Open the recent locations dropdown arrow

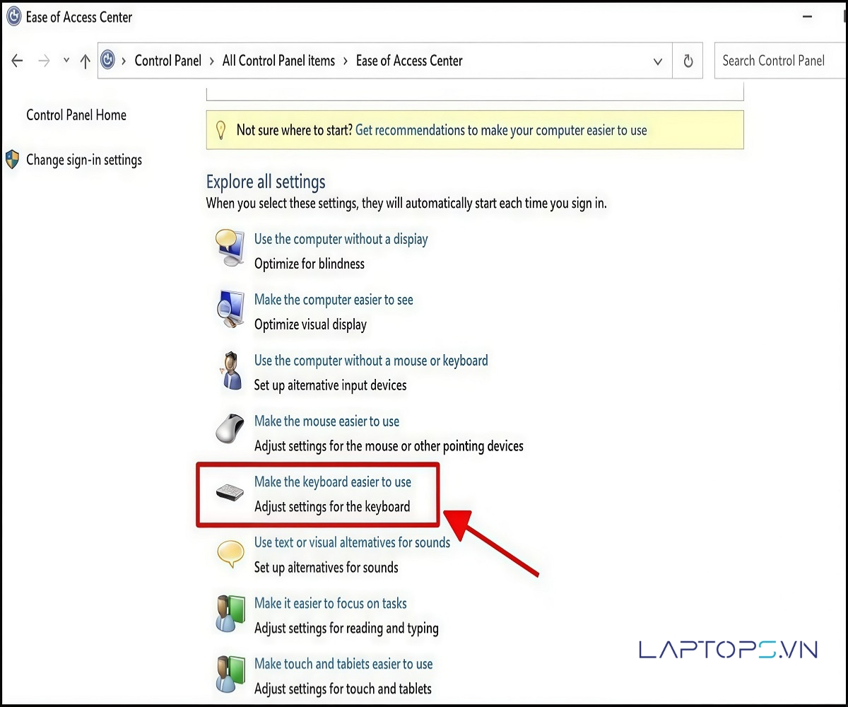(66, 61)
